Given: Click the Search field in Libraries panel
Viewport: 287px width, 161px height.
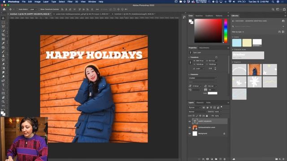Looking at the screenshot, I should pyautogui.click(x=258, y=26).
